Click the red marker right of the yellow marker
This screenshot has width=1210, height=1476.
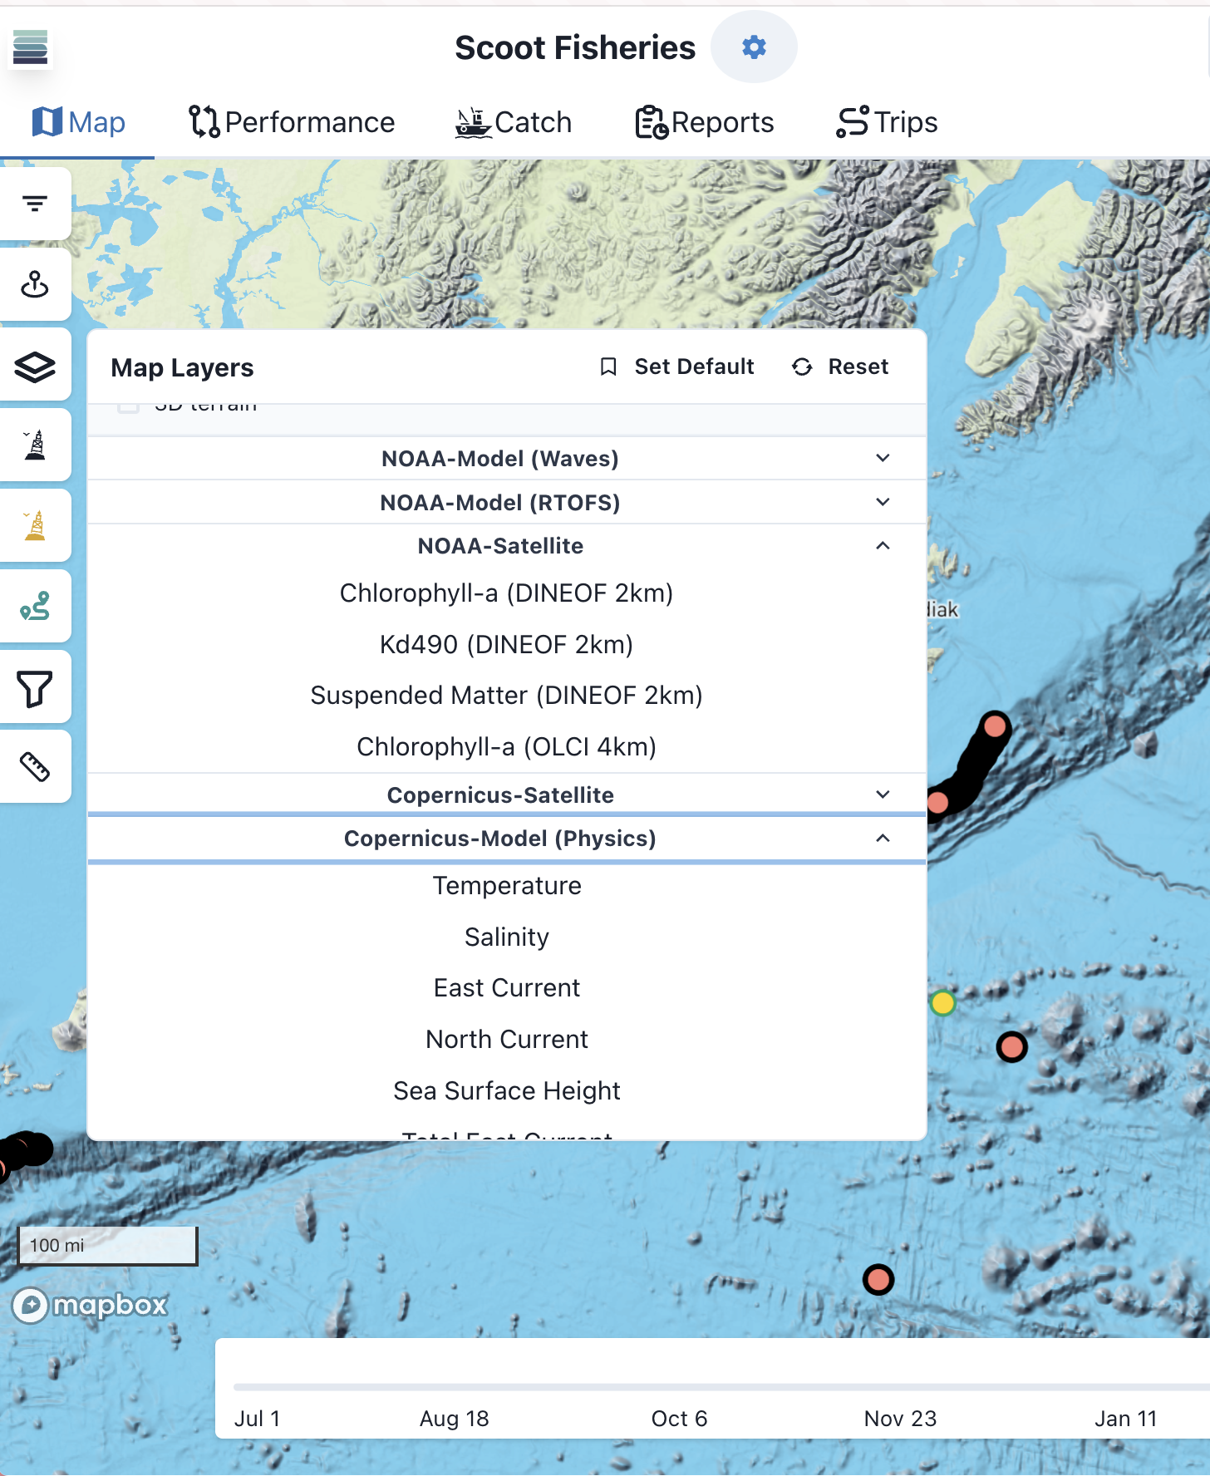1011,1047
